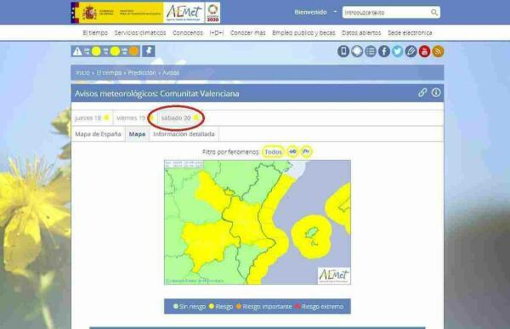Viewport: 510px width, 329px height.
Task: Copy permalink using the chain link icon
Action: (x=422, y=93)
